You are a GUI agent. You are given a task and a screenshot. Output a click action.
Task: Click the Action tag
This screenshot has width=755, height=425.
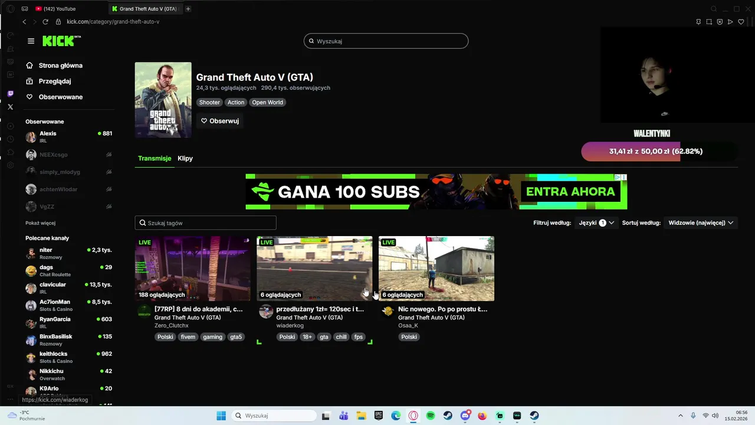coord(236,102)
